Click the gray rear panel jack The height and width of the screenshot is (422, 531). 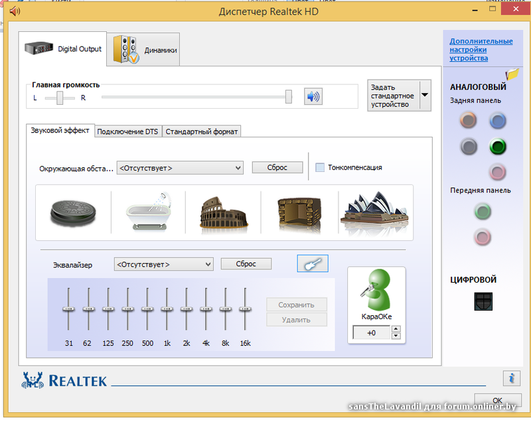(469, 147)
